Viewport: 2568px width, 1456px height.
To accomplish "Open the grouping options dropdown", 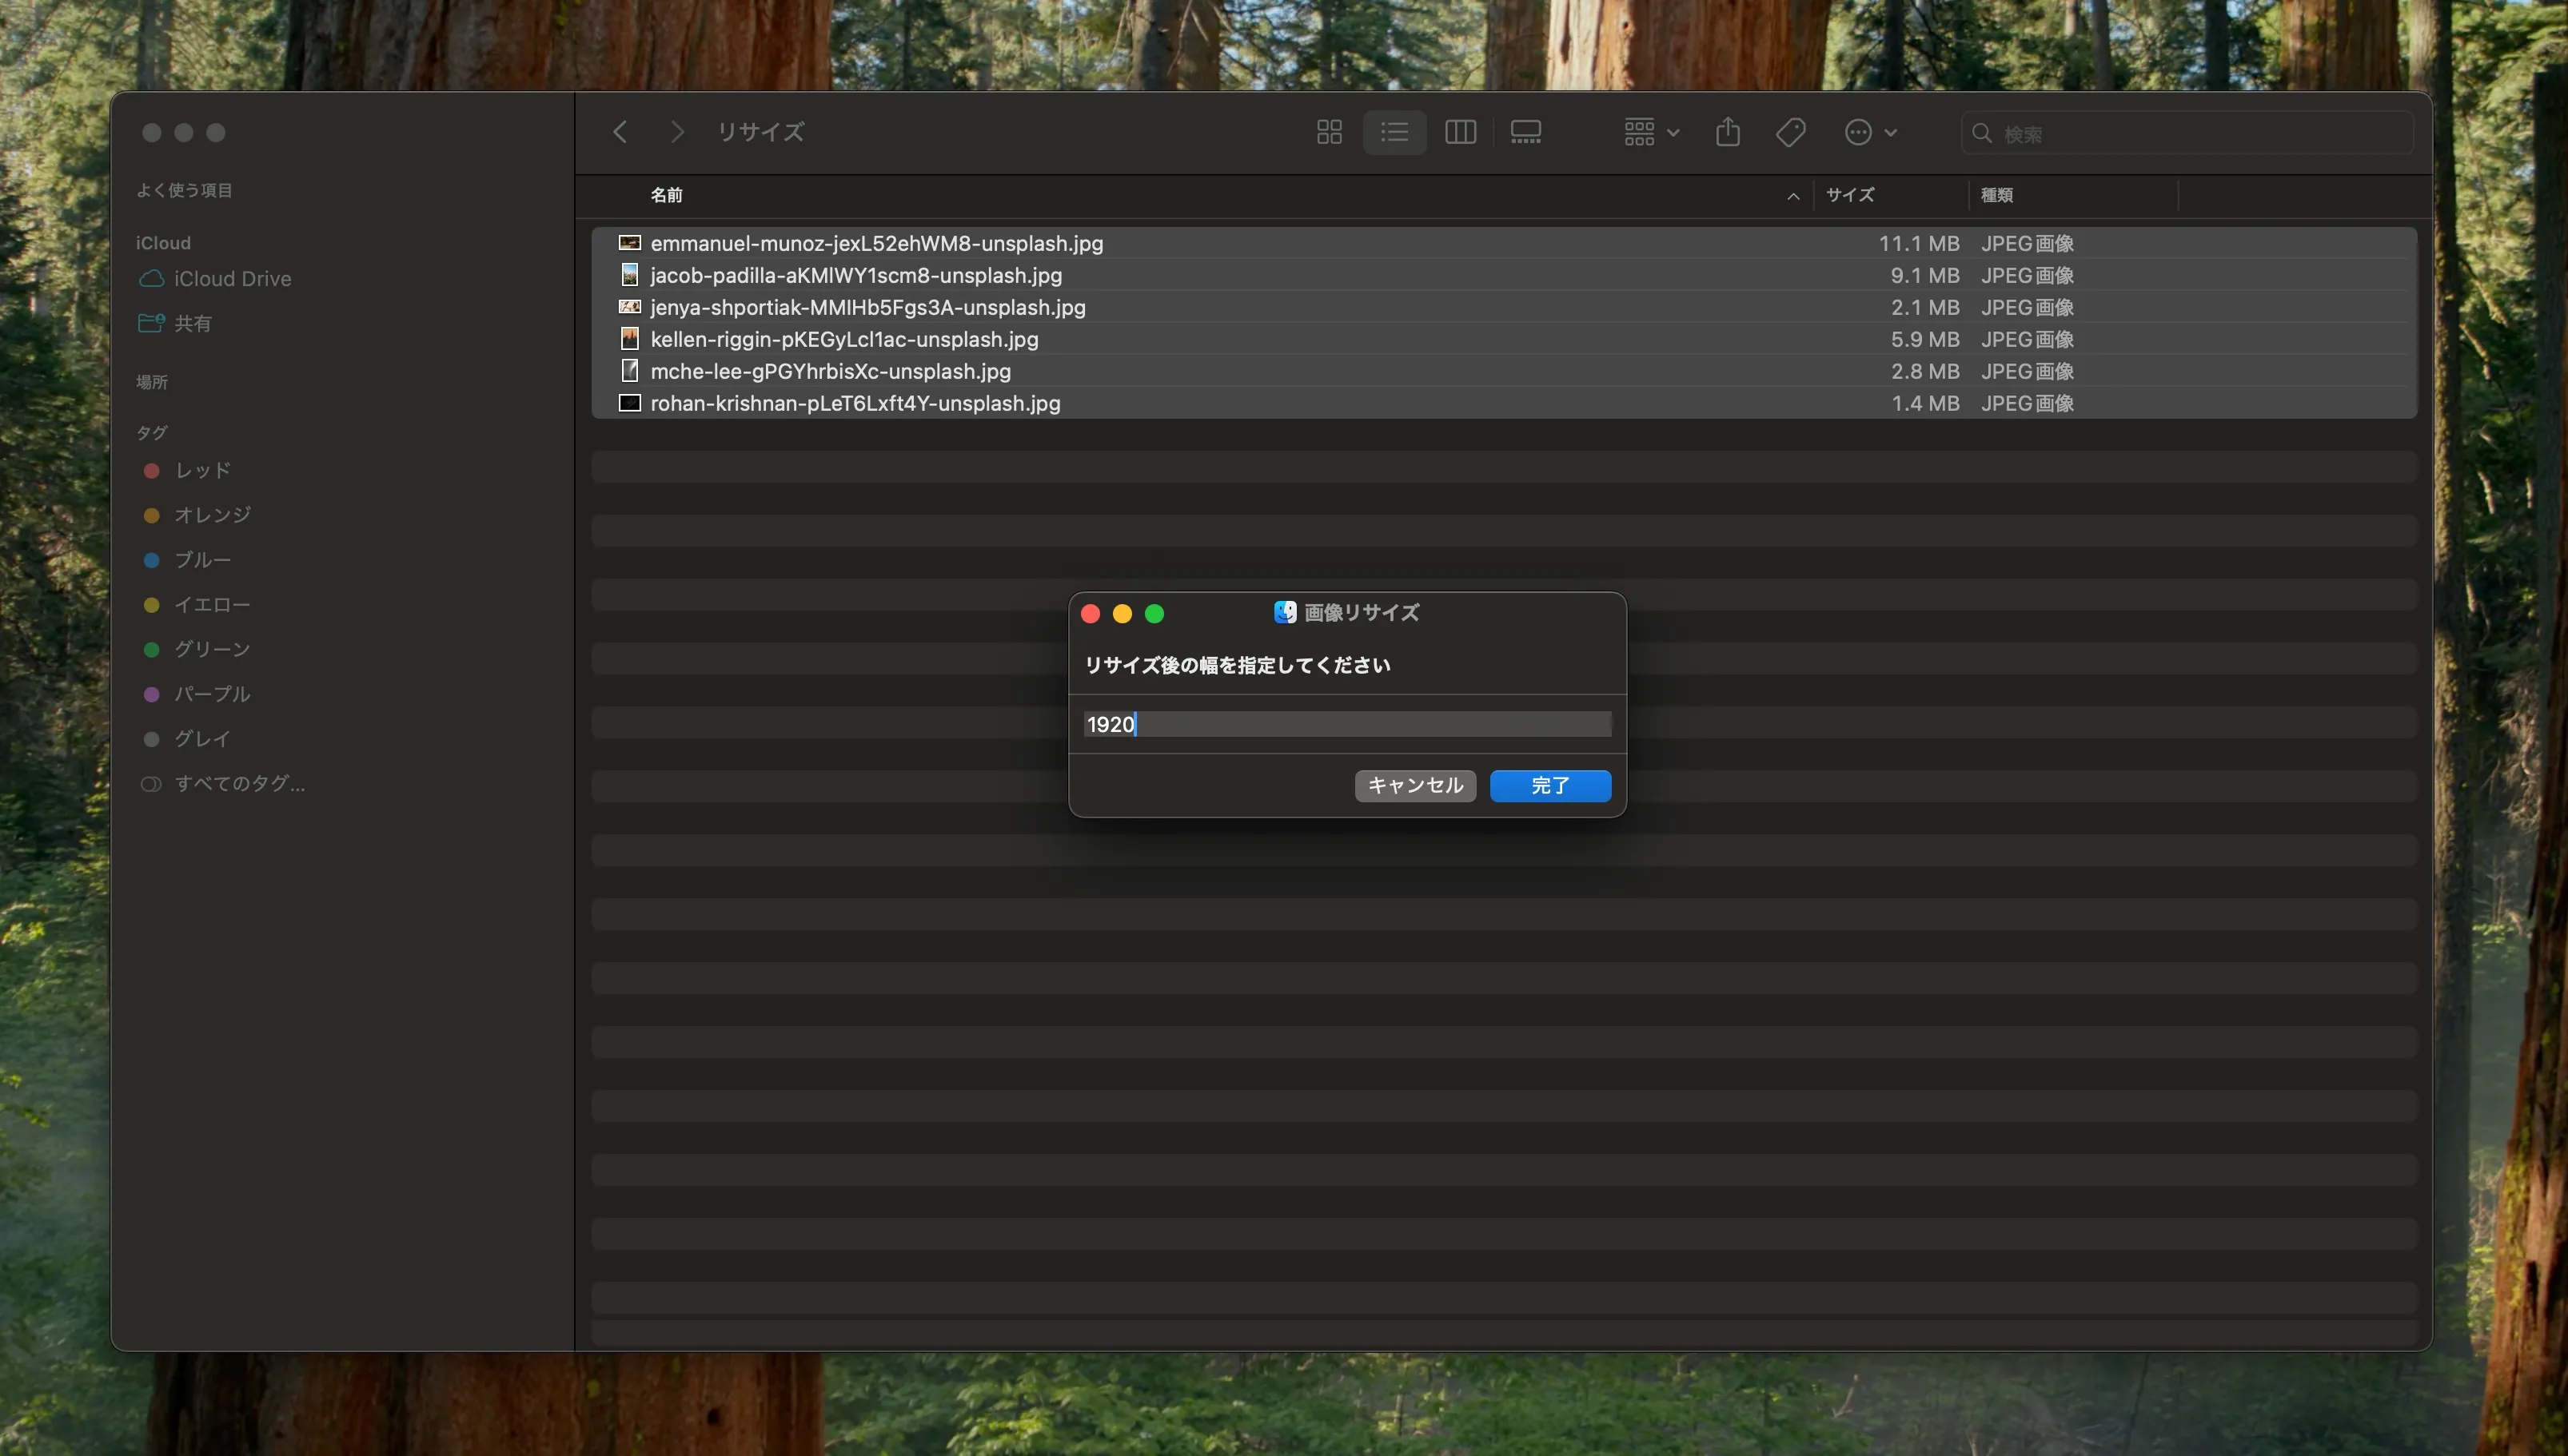I will (x=1652, y=132).
